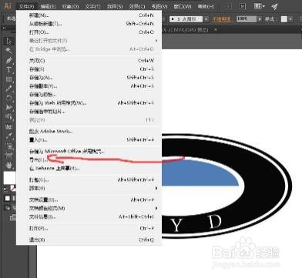Open the 窗口(W) menu
This screenshot has height=278, width=302.
183,6
